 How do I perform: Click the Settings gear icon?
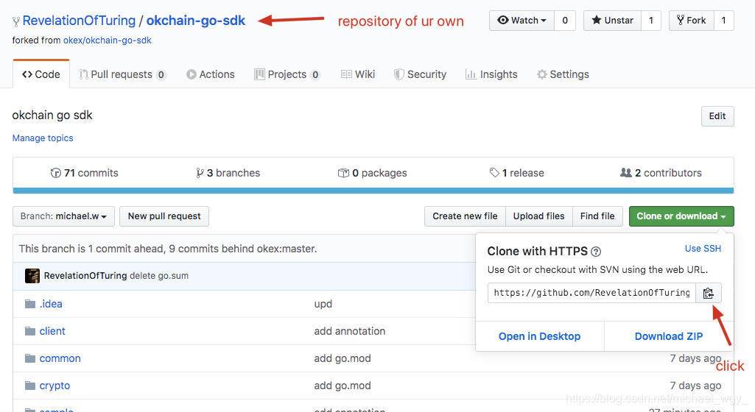click(x=541, y=74)
